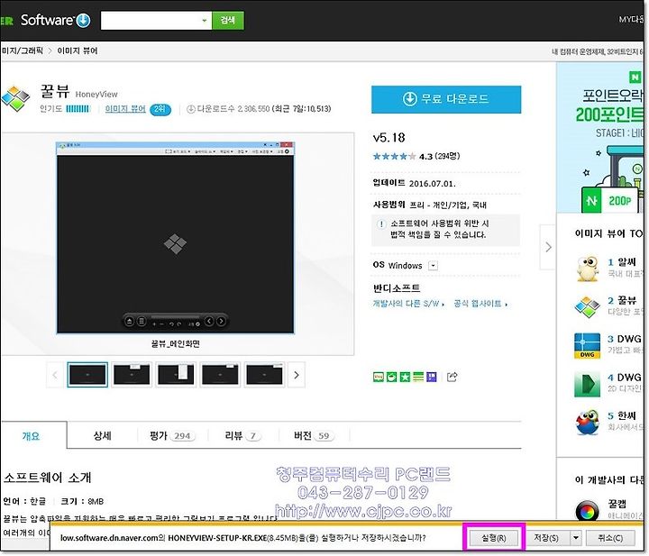Click the star rating 4.3 stars
Viewport: 649px width, 556px height.
(394, 157)
